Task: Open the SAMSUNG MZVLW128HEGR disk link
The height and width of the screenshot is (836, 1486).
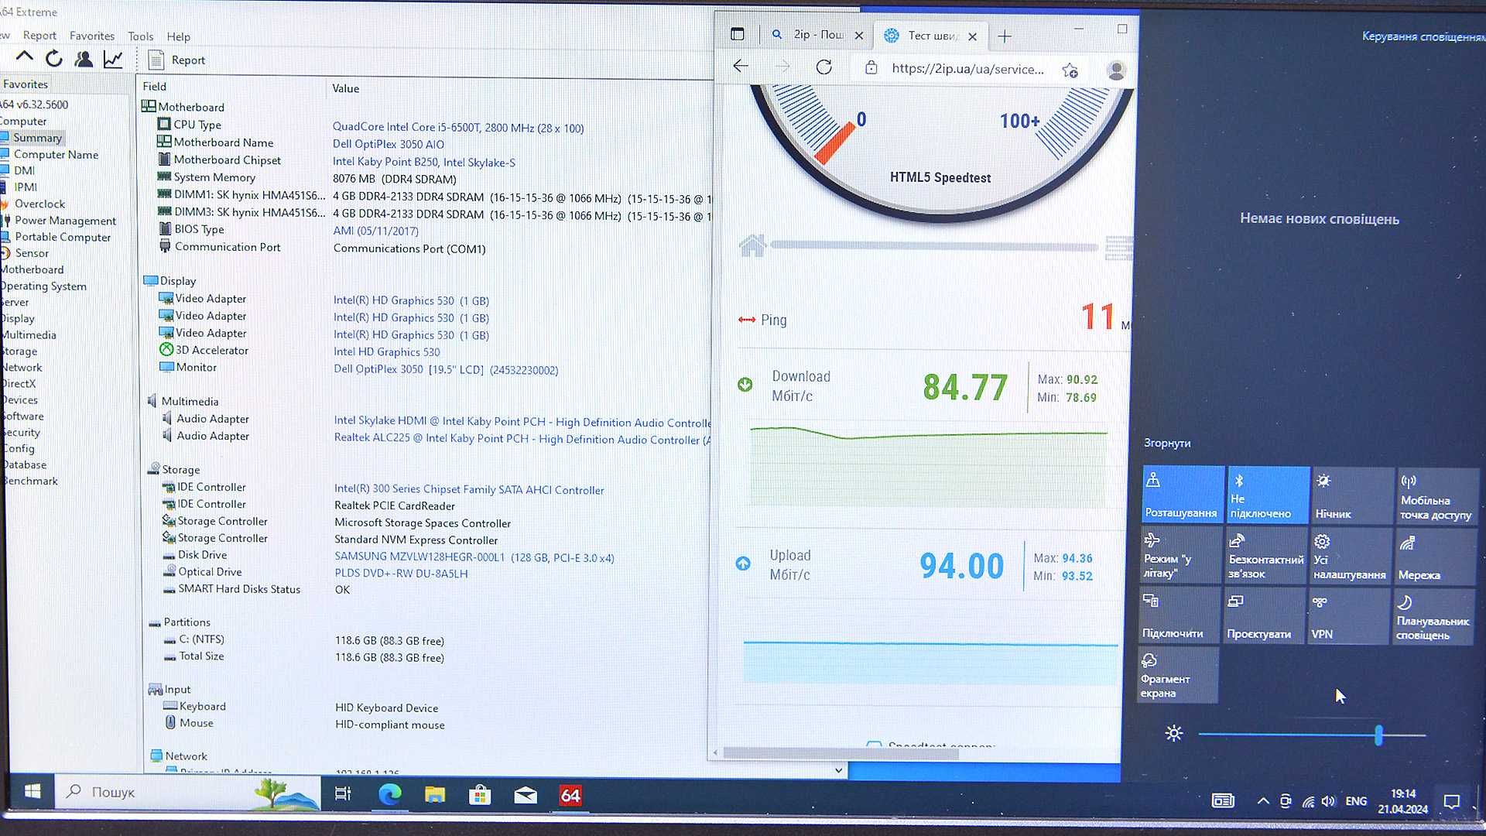Action: click(x=474, y=557)
